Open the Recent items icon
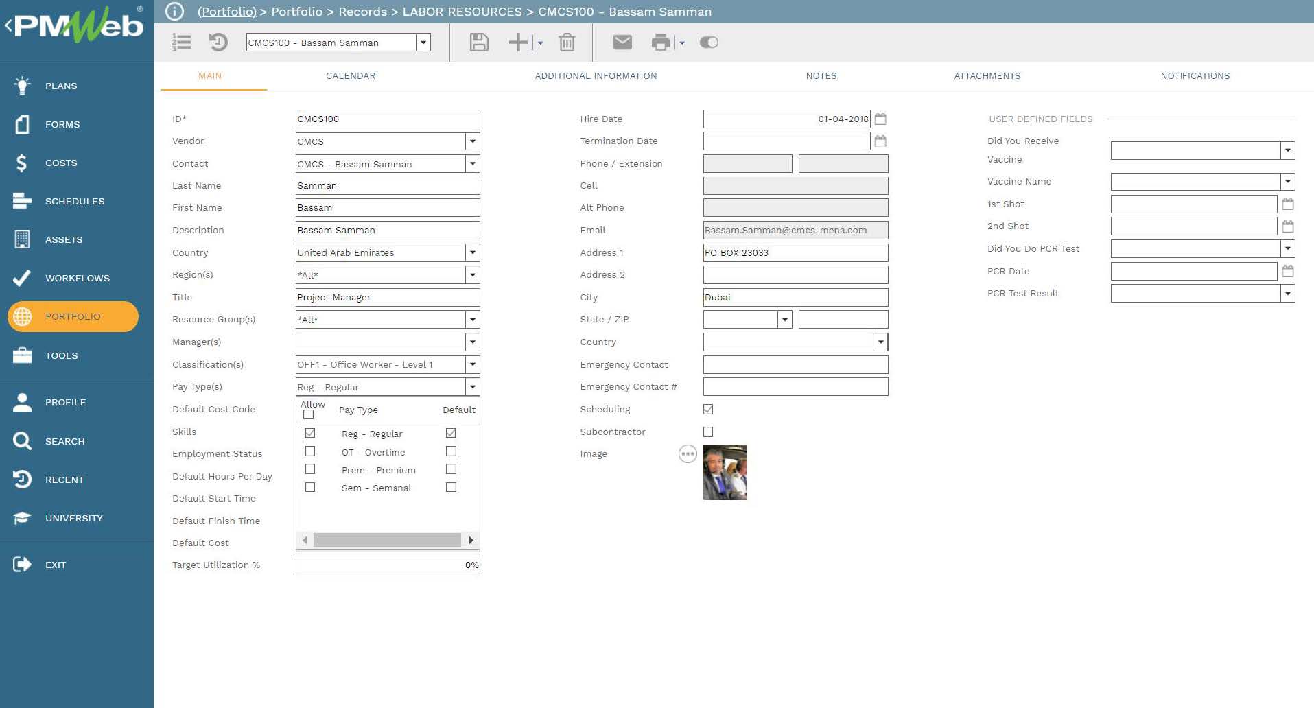The image size is (1314, 708). [x=22, y=480]
